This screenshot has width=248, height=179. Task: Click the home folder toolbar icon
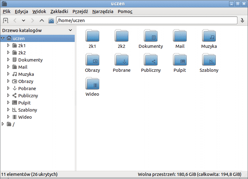51,21
